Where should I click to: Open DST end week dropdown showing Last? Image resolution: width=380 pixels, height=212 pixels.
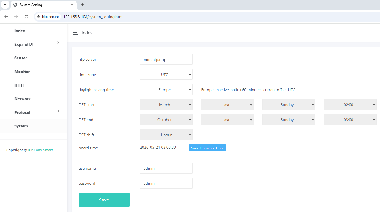[x=227, y=119]
